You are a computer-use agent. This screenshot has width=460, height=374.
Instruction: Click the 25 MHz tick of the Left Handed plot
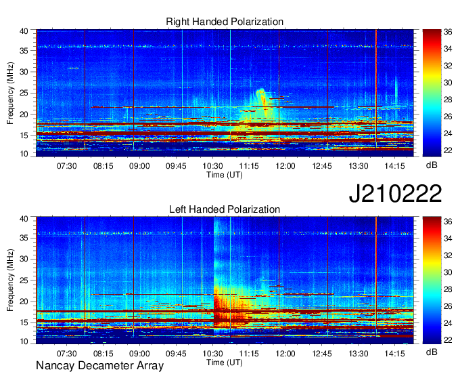click(24, 280)
